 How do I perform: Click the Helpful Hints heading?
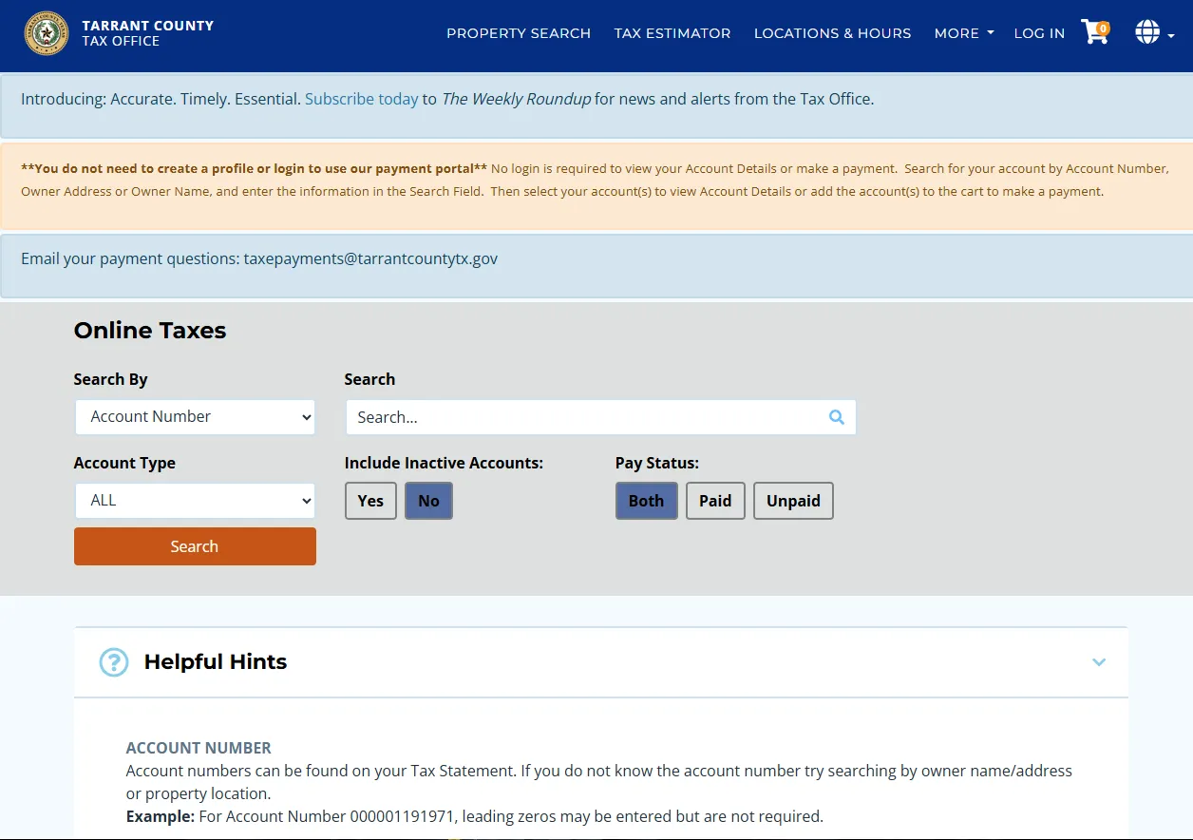(x=216, y=662)
